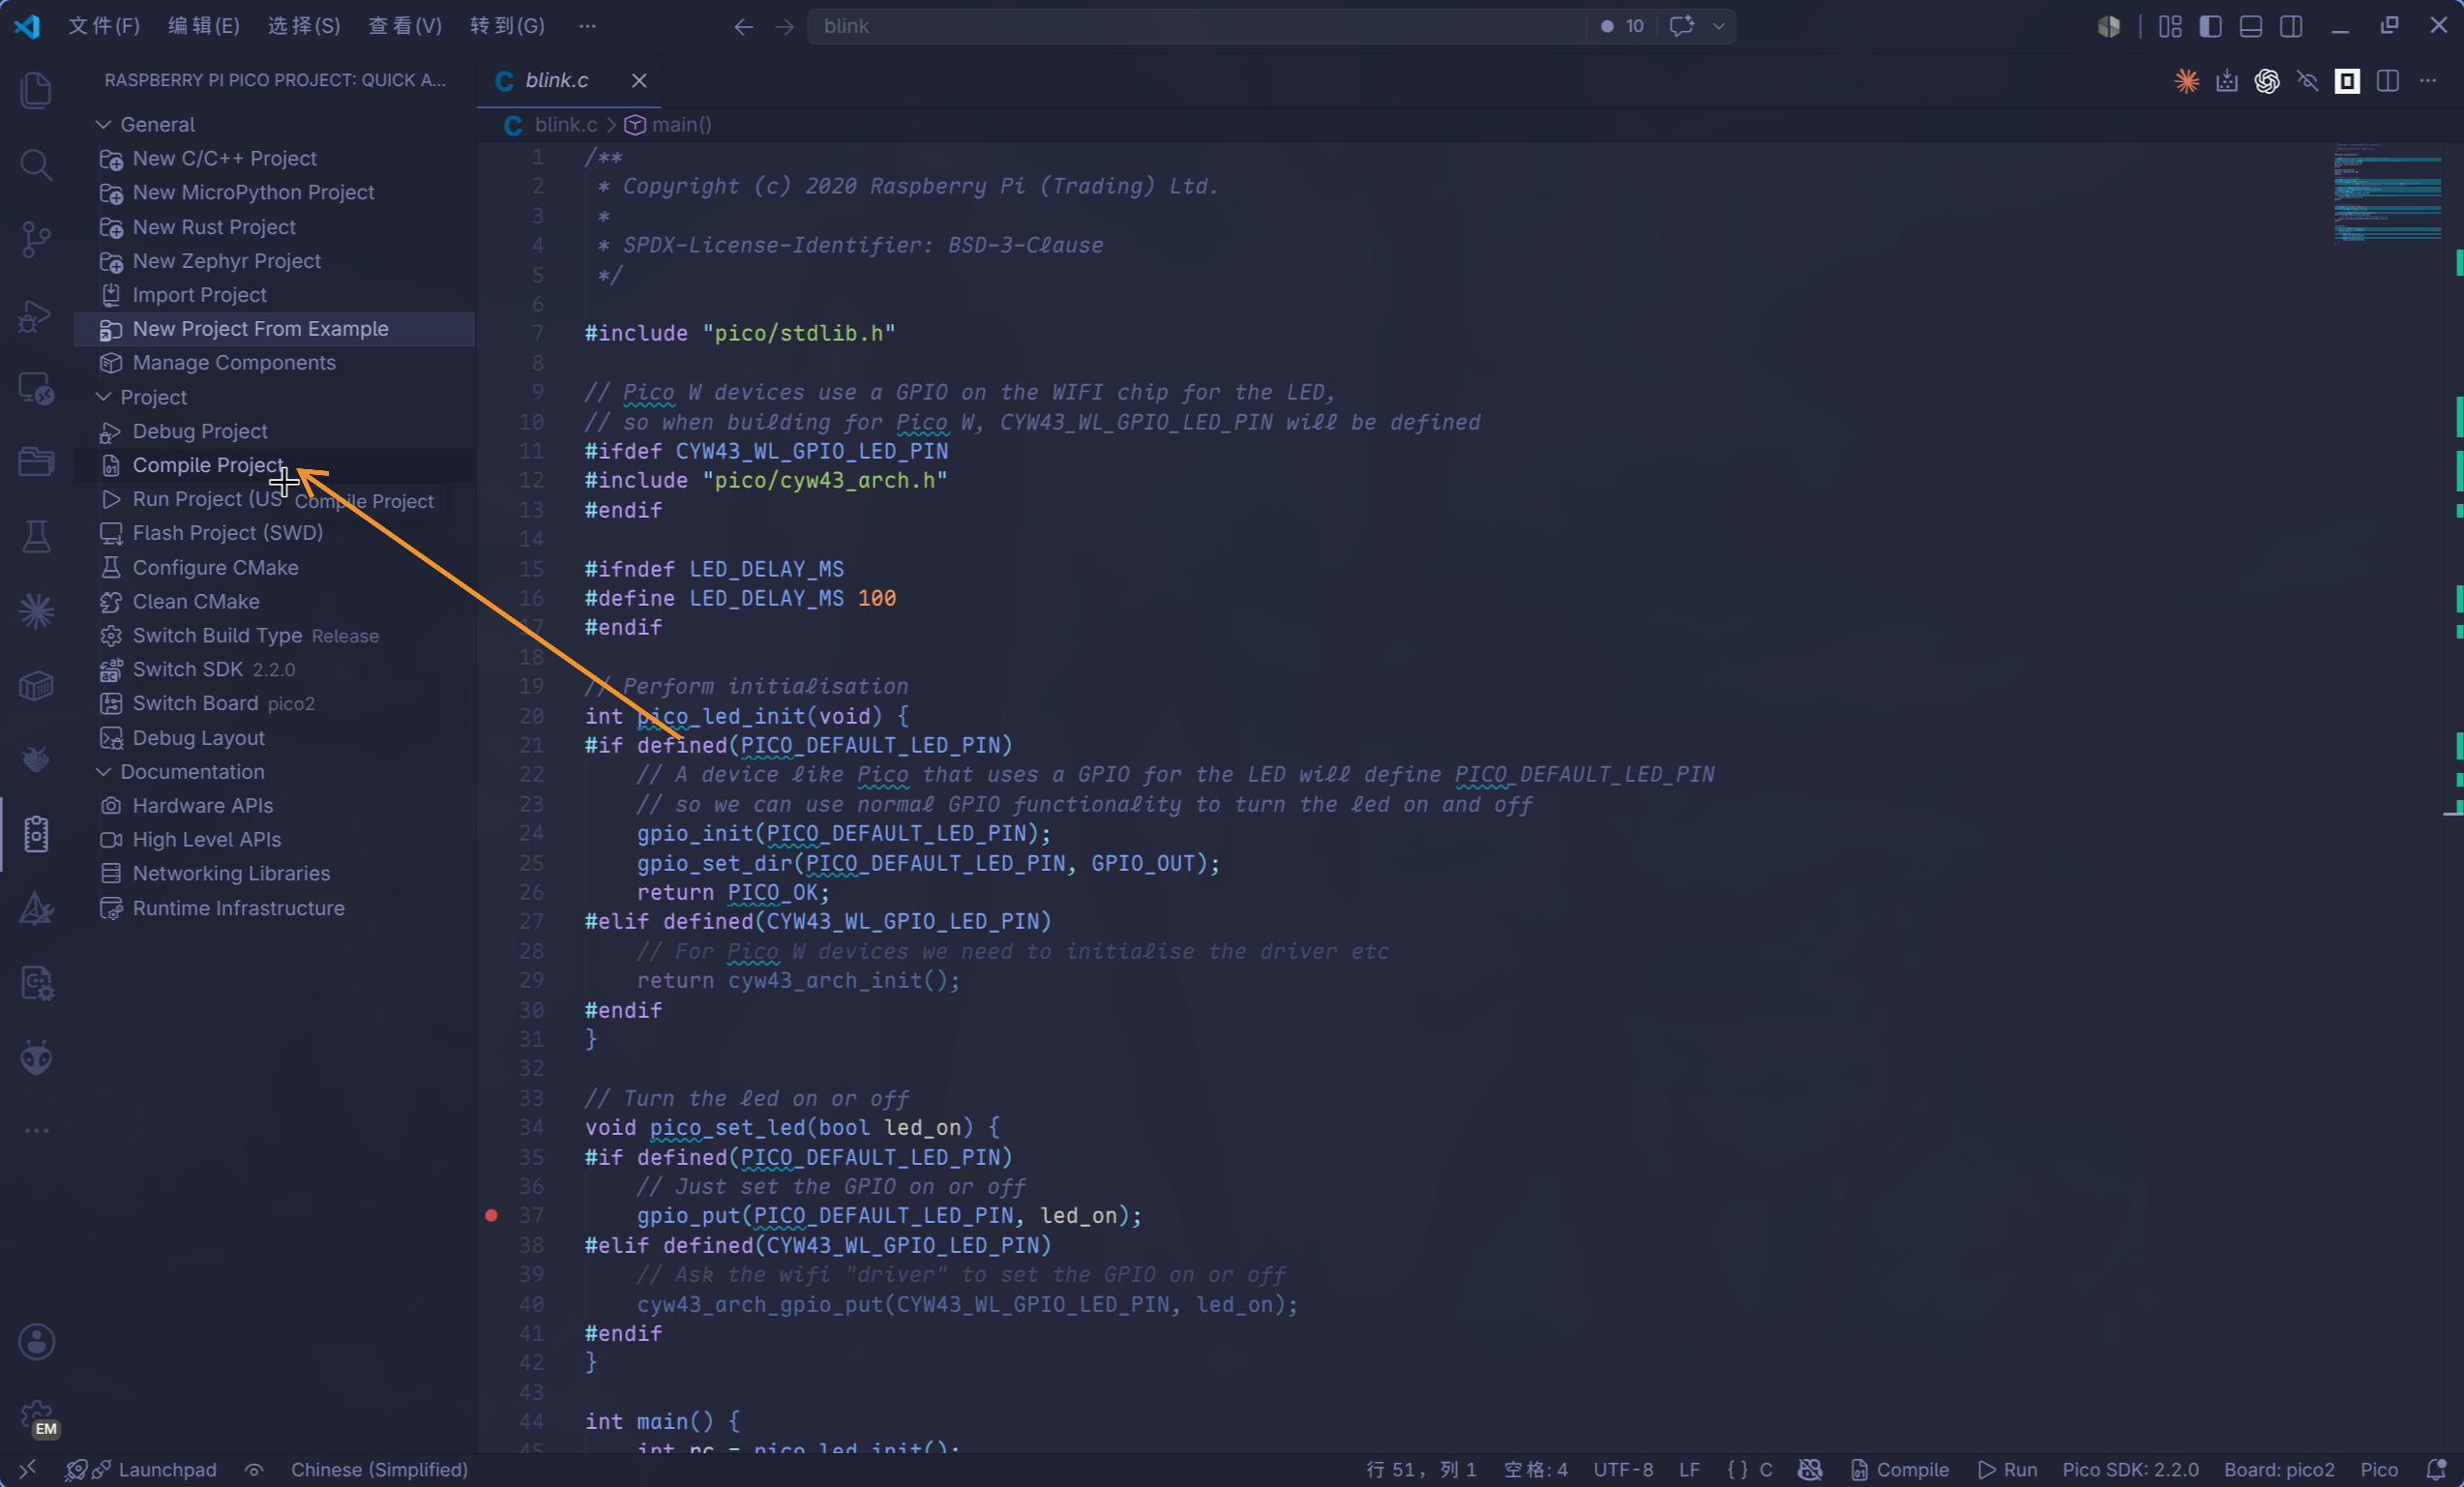Click Chinese (Simplified) in status bar
Screen dimensions: 2464x1487
click(x=379, y=1469)
